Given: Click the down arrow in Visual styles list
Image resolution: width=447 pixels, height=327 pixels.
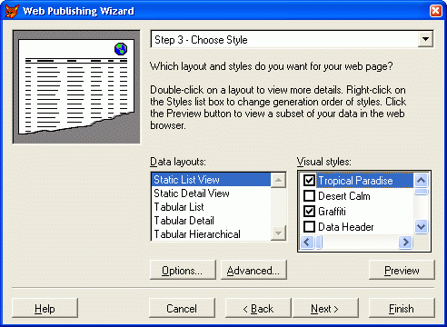Looking at the screenshot, I should (x=421, y=227).
